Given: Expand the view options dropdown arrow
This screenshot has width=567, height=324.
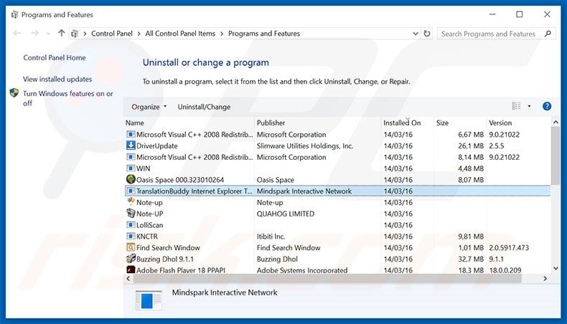Looking at the screenshot, I should tap(529, 106).
